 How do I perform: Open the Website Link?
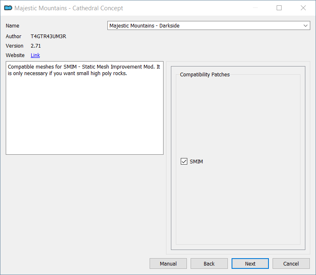point(35,55)
